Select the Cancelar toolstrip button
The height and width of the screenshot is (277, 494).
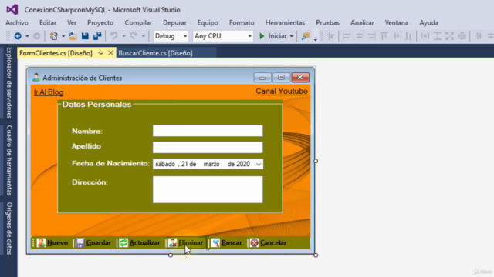click(x=269, y=243)
